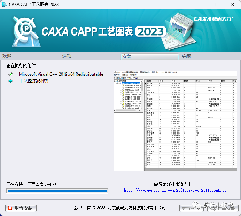Select the 选项 step tab
This screenshot has height=216, width=241.
[67, 56]
